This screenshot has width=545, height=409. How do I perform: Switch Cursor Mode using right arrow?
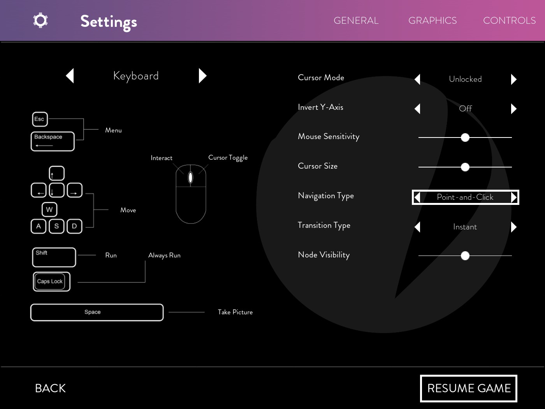pyautogui.click(x=513, y=79)
